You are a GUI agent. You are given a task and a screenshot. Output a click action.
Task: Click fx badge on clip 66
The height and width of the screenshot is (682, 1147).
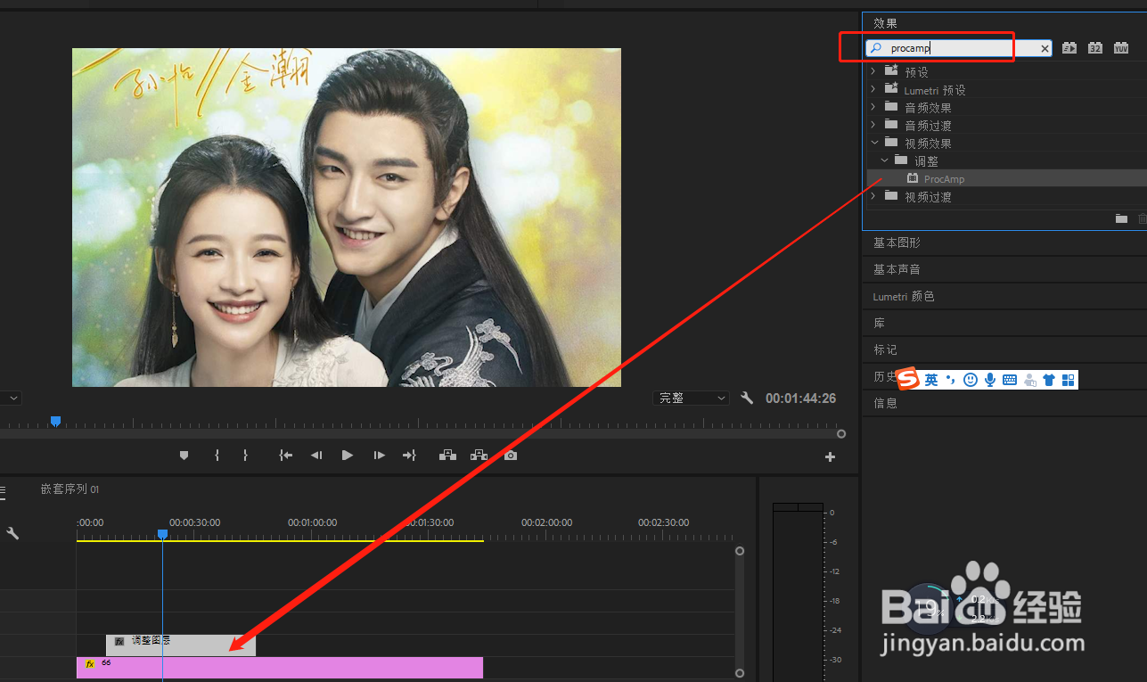pos(90,664)
